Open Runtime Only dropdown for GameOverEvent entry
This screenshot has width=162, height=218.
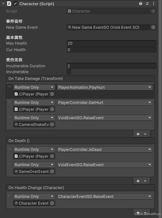pyautogui.click(x=34, y=165)
